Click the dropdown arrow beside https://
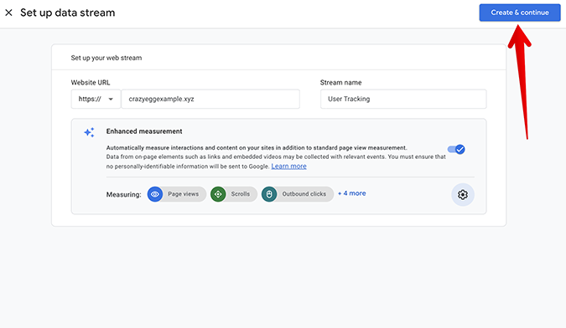Screen dimensions: 566x328 (111, 99)
